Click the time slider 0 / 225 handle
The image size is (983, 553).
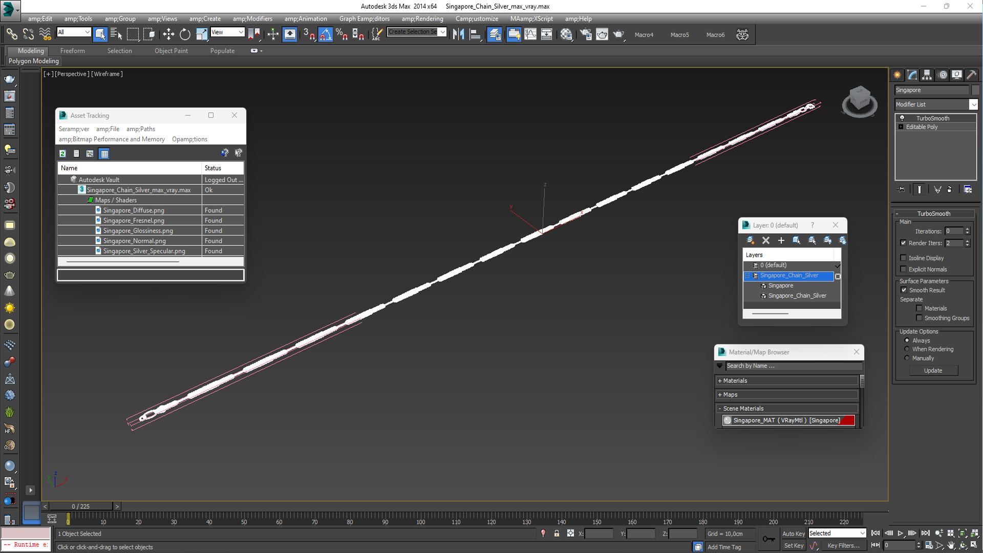coord(80,506)
